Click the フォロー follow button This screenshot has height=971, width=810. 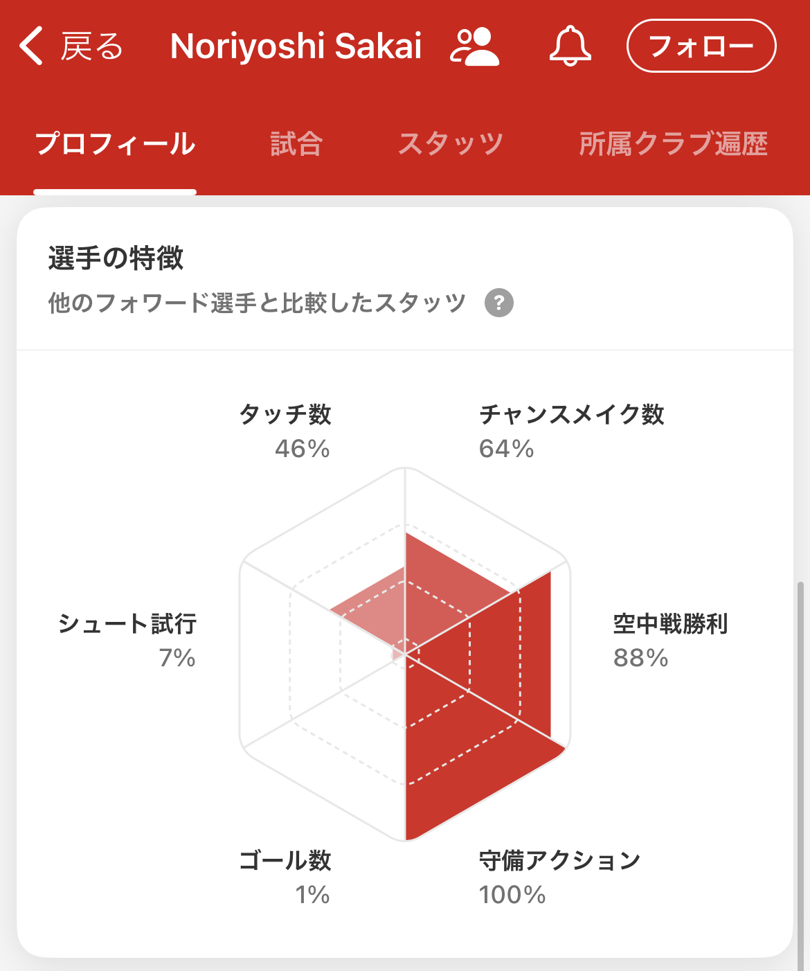click(x=701, y=46)
